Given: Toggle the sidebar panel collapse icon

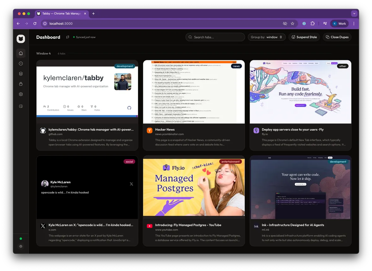Looking at the screenshot, I should 21,106.
